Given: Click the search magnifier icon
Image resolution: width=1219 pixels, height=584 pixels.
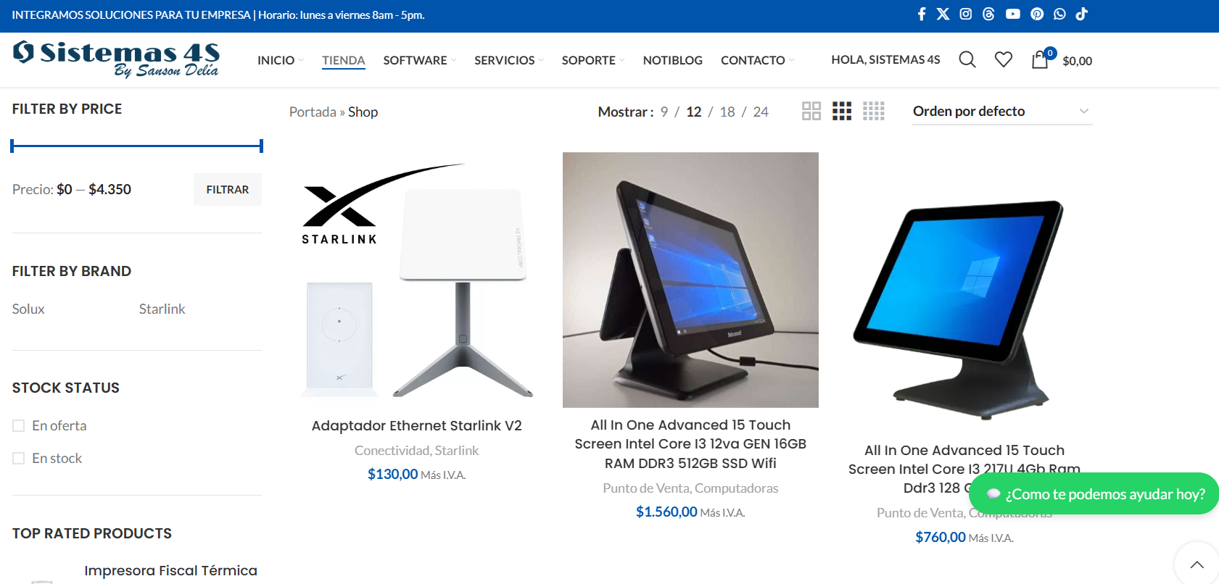Looking at the screenshot, I should point(967,59).
